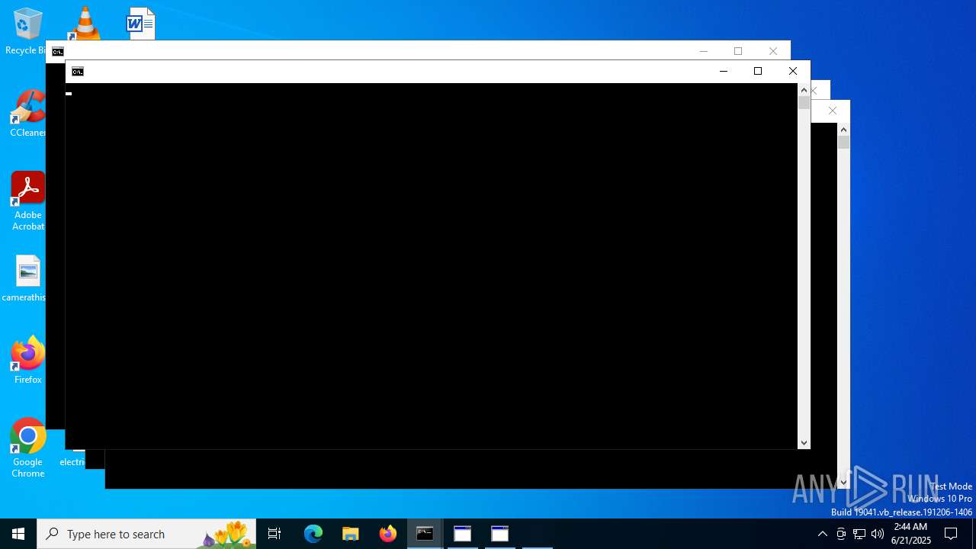Open Task View from the taskbar
Viewport: 976px width, 549px height.
(274, 534)
